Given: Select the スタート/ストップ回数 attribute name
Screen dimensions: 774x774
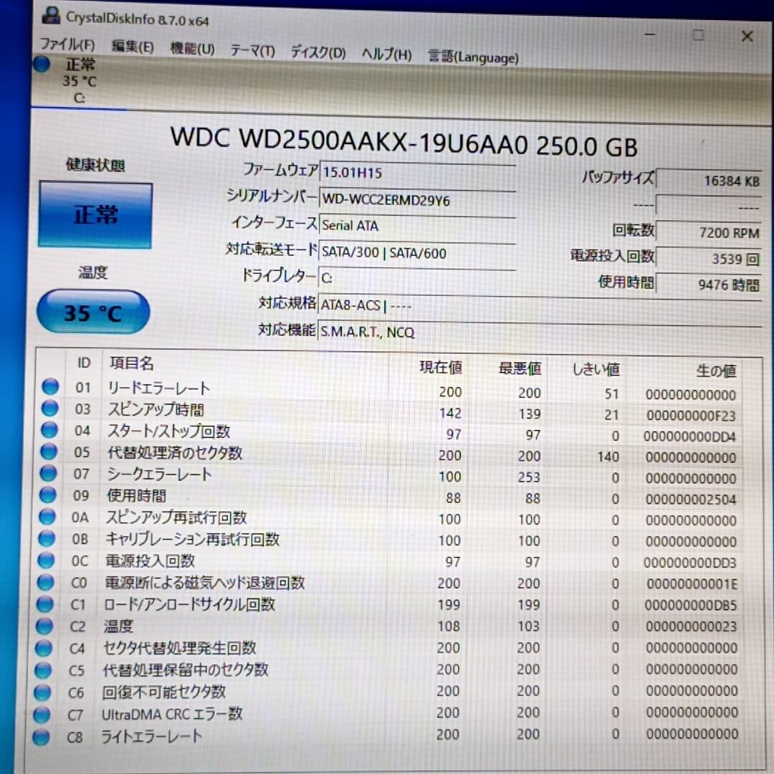Looking at the screenshot, I should pos(169,431).
